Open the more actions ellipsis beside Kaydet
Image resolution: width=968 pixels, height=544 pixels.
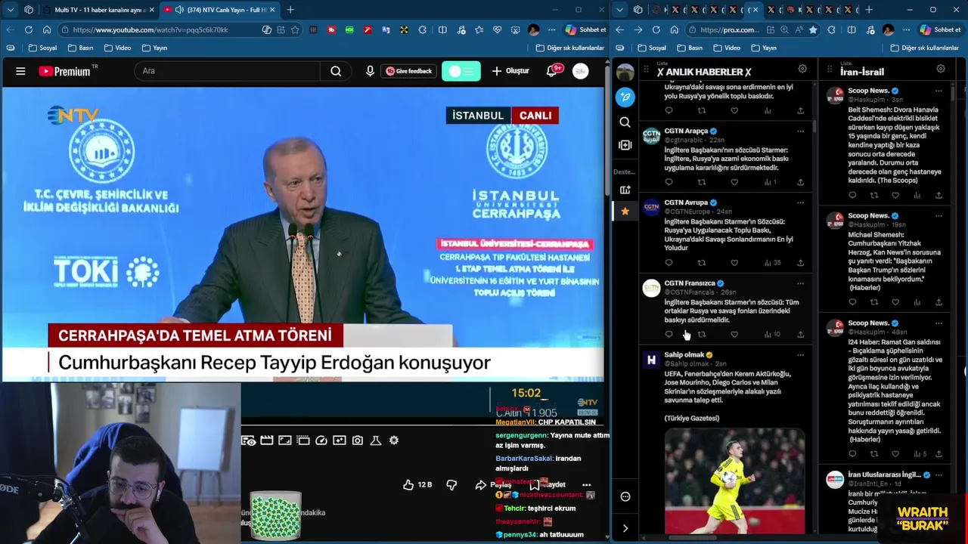(586, 484)
